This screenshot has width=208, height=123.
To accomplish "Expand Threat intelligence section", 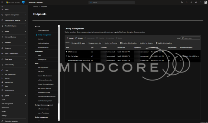I will (x=14, y=26).
